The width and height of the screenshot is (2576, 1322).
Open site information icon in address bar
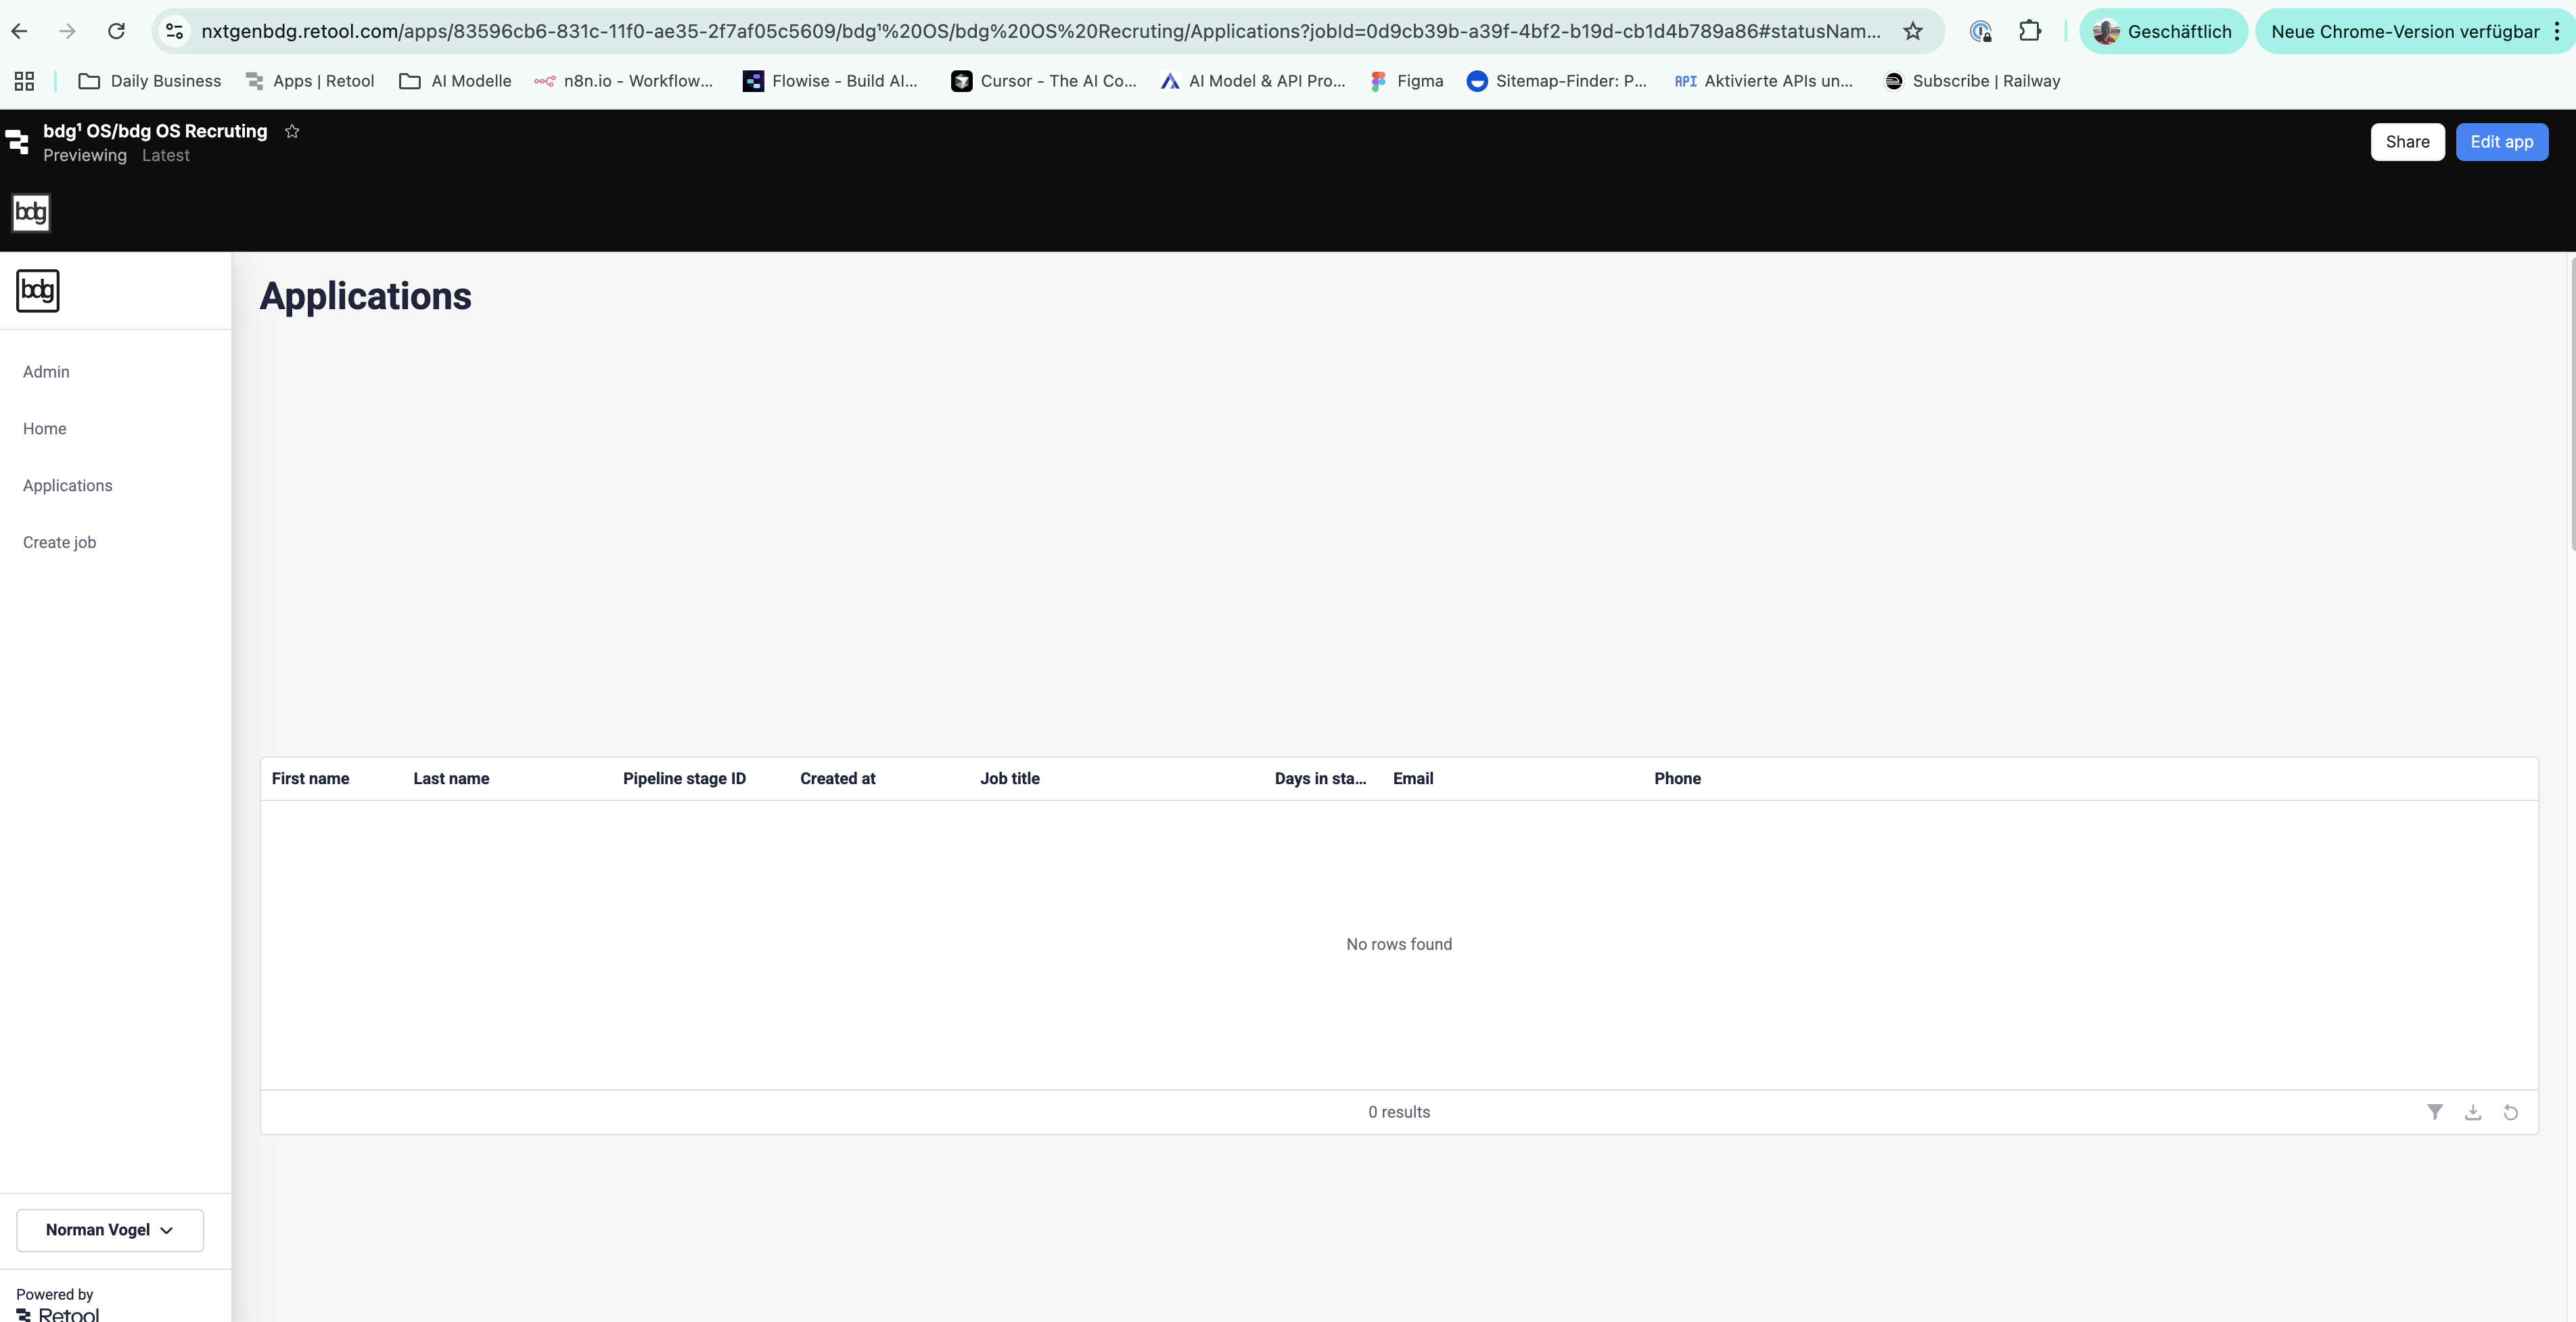coord(175,31)
